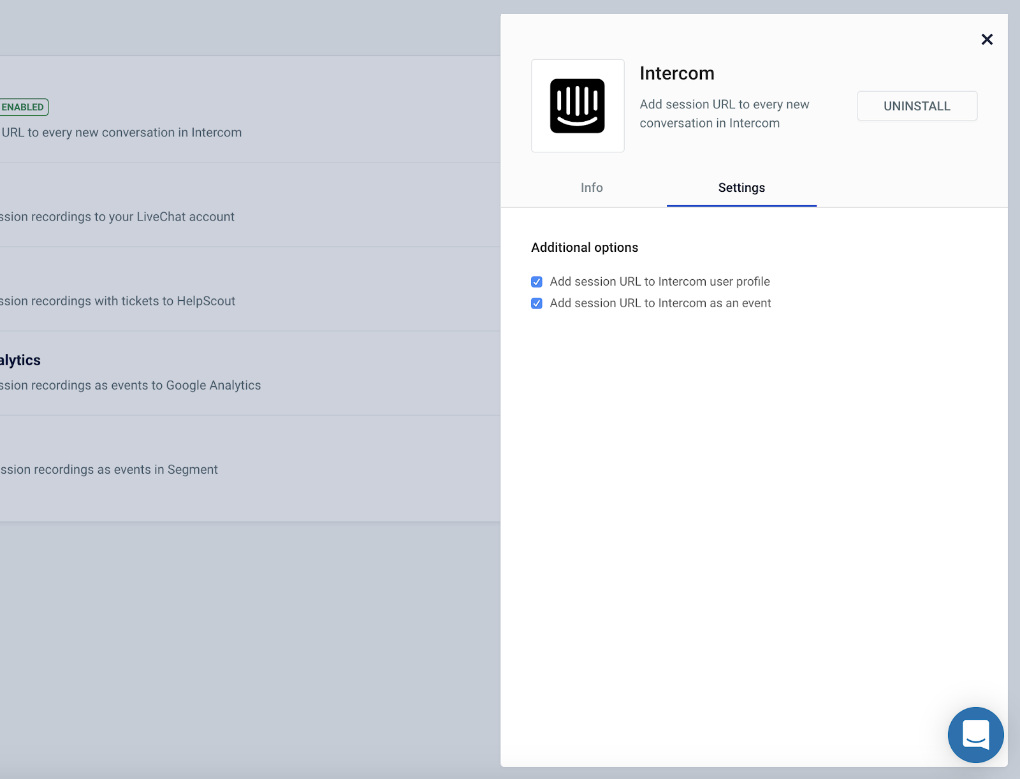Click the UNINSTALL button

(x=916, y=106)
